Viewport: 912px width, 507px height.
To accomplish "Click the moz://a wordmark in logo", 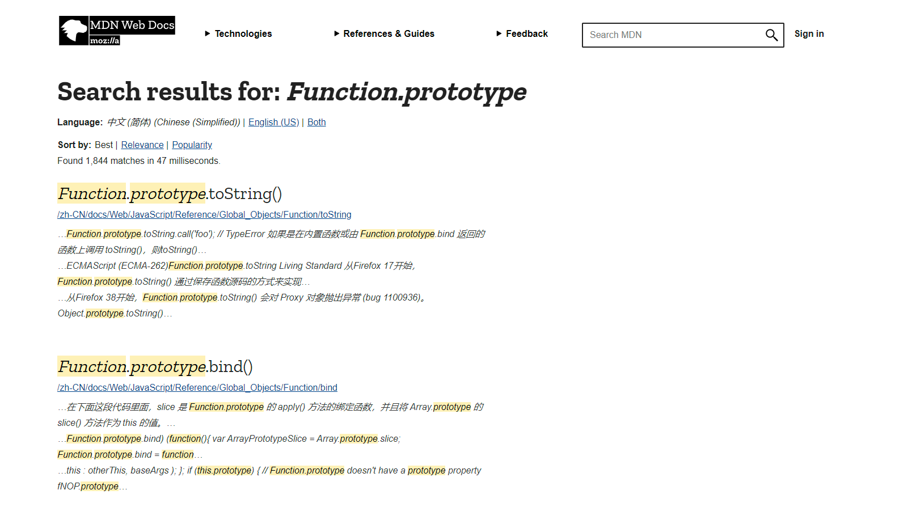I will point(105,41).
